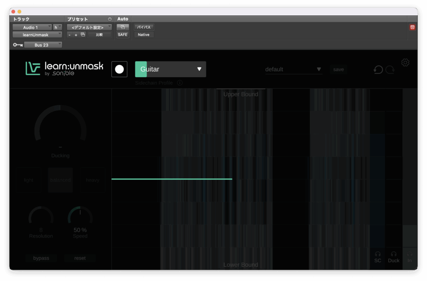Viewport: 427px width, 281px height.
Task: Toggle the Pro Tools バイパス button
Action: click(144, 27)
